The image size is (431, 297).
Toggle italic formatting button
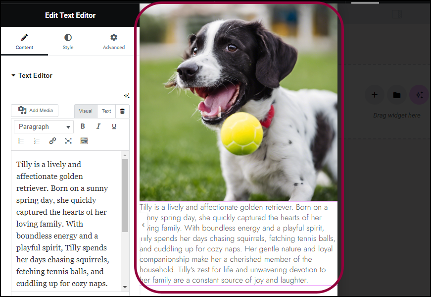pyautogui.click(x=98, y=126)
